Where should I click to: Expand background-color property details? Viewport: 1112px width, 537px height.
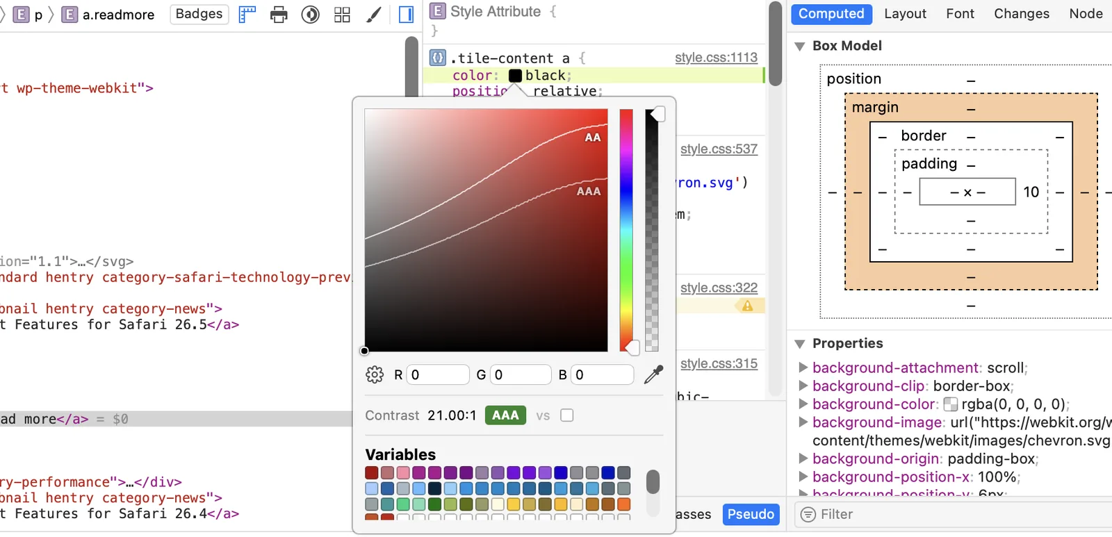[803, 404]
